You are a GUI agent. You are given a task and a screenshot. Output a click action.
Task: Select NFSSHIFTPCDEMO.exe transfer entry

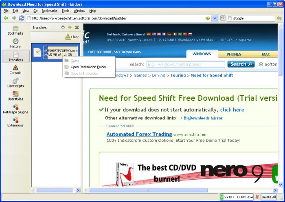click(56, 52)
